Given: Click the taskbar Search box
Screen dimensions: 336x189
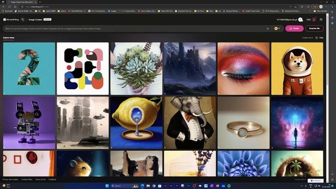Looking at the screenshot, I should coord(125,186).
